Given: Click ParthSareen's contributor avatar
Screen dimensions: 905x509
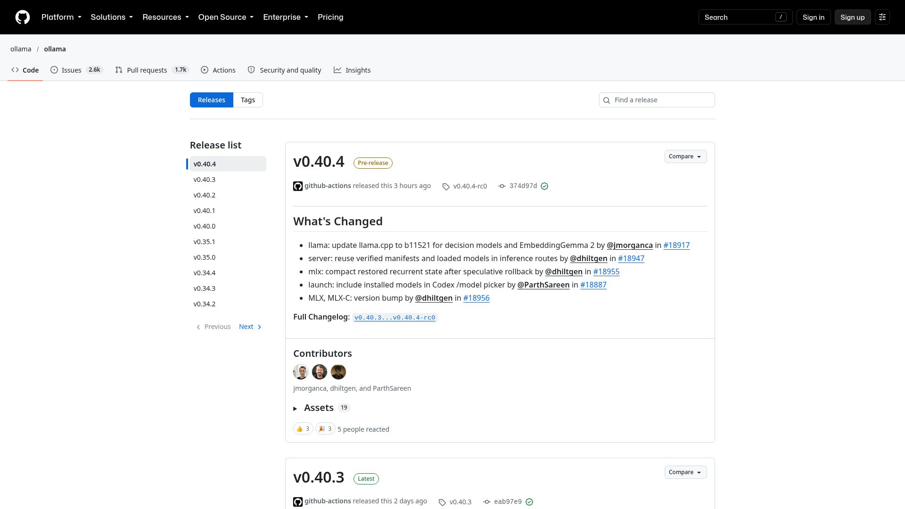Looking at the screenshot, I should pos(338,372).
